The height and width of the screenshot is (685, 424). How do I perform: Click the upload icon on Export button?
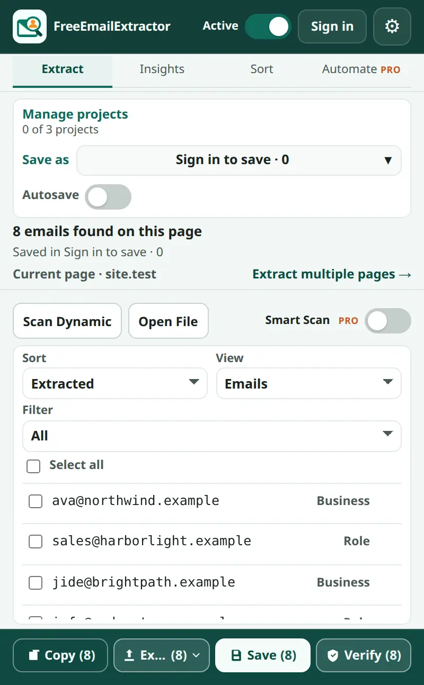[x=129, y=655]
